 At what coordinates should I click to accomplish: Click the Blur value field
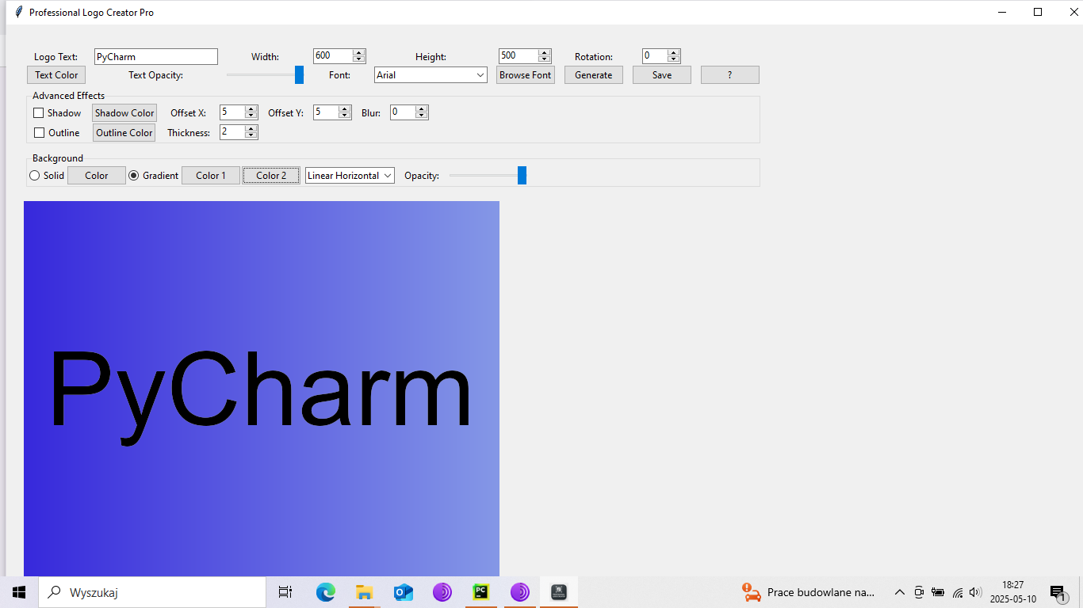(403, 112)
